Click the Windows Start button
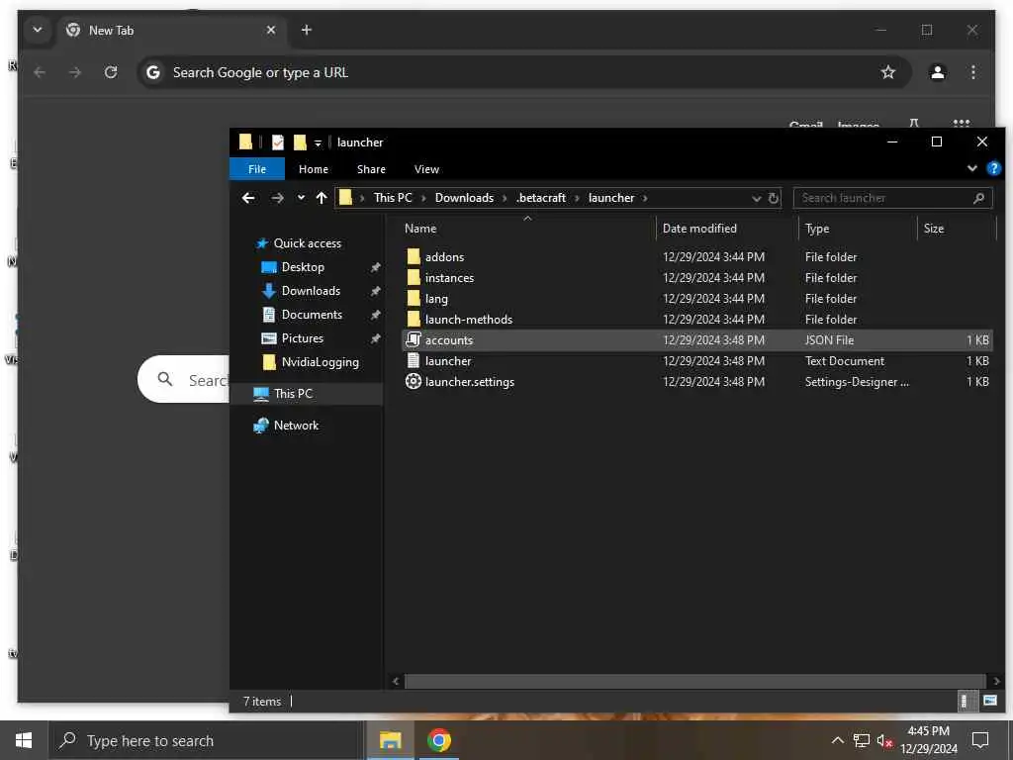Screen dimensions: 1013x760 (x=24, y=740)
